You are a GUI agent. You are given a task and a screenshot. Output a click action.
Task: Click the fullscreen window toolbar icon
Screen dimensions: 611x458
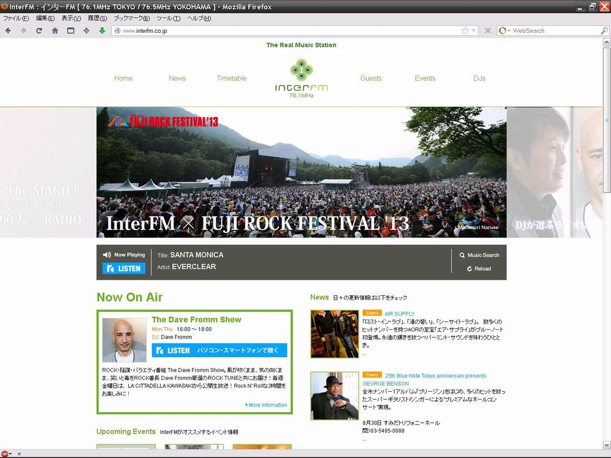70,30
